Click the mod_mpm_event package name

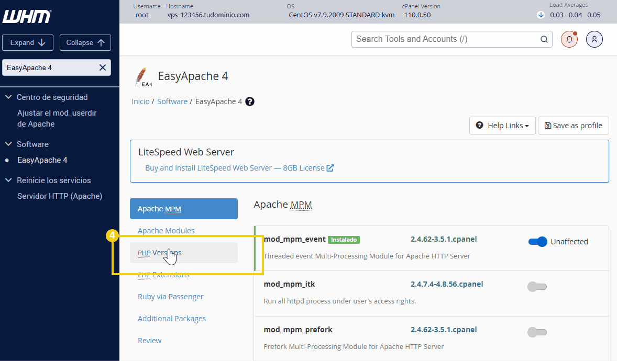click(x=295, y=239)
